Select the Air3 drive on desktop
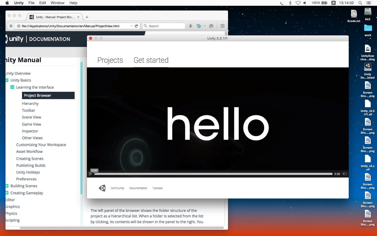377x236 pixels. (x=368, y=14)
